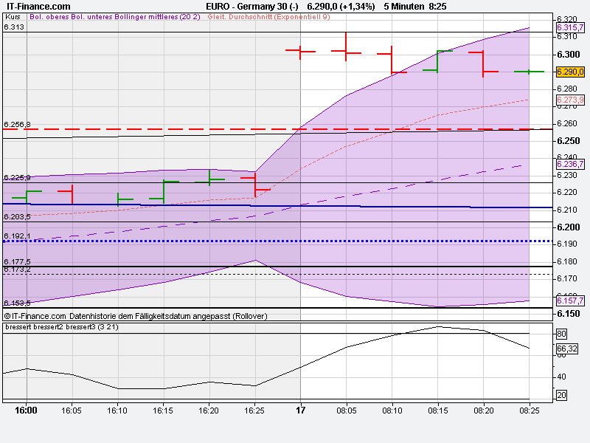
Task: Select the highlighted 6.315,7 price tag
Action: [x=569, y=27]
